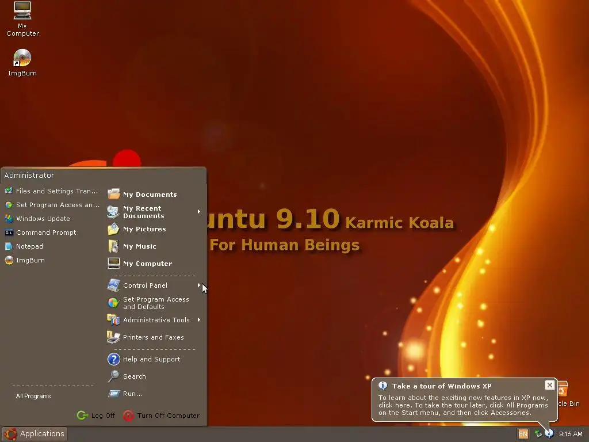Click the EN language indicator in tray
The width and height of the screenshot is (589, 442).
523,434
